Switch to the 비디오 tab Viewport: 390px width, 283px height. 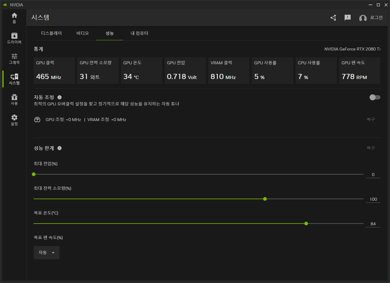(83, 33)
